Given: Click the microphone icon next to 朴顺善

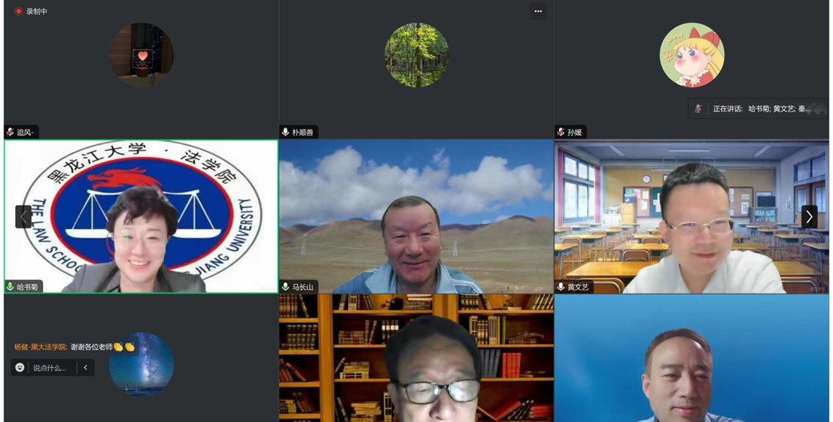Looking at the screenshot, I should (x=286, y=132).
